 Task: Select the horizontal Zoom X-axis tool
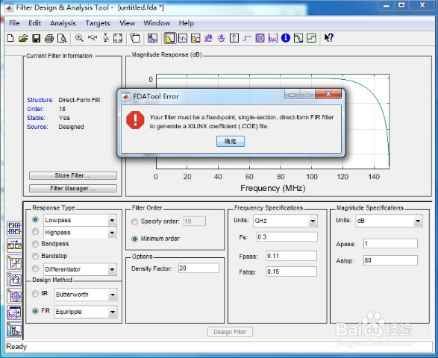pyautogui.click(x=93, y=38)
